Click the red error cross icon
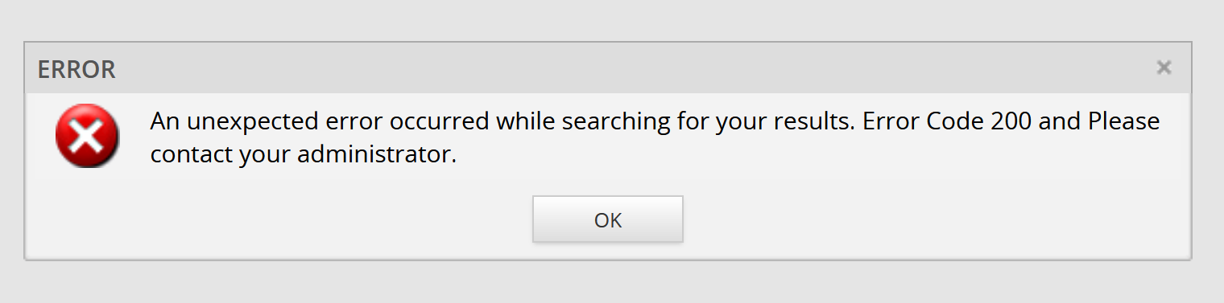 tap(87, 136)
